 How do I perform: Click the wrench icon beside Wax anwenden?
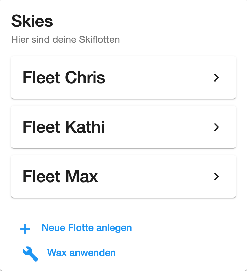[x=30, y=254]
